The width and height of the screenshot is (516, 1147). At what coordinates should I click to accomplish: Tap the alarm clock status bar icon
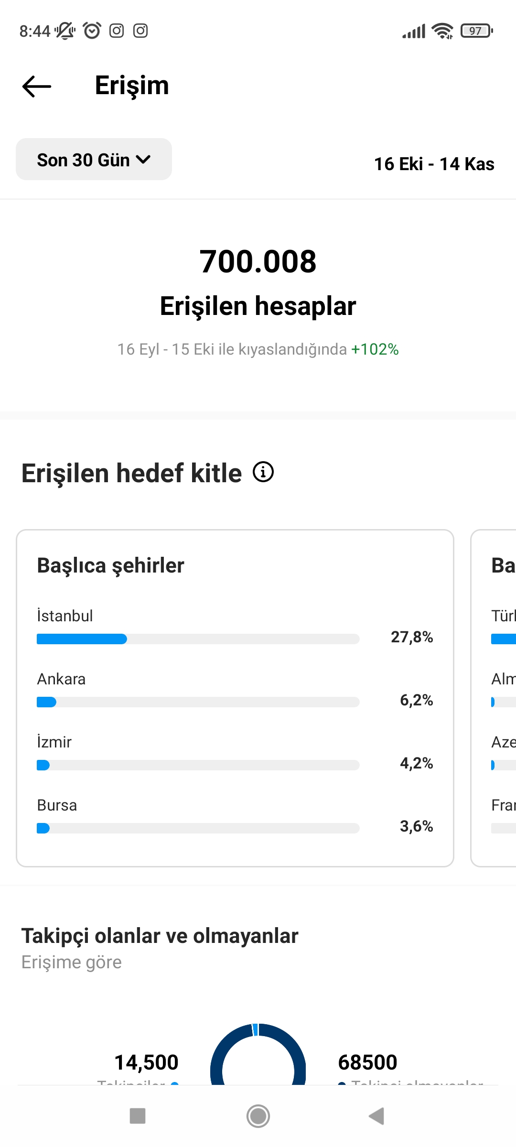[92, 31]
